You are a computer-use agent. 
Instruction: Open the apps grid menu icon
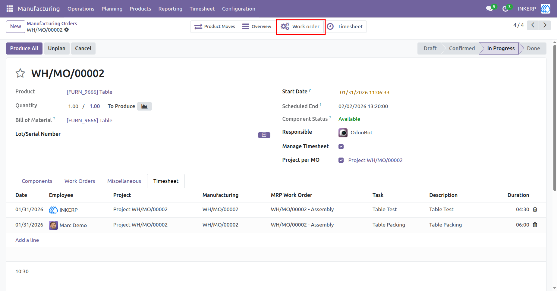pos(10,9)
